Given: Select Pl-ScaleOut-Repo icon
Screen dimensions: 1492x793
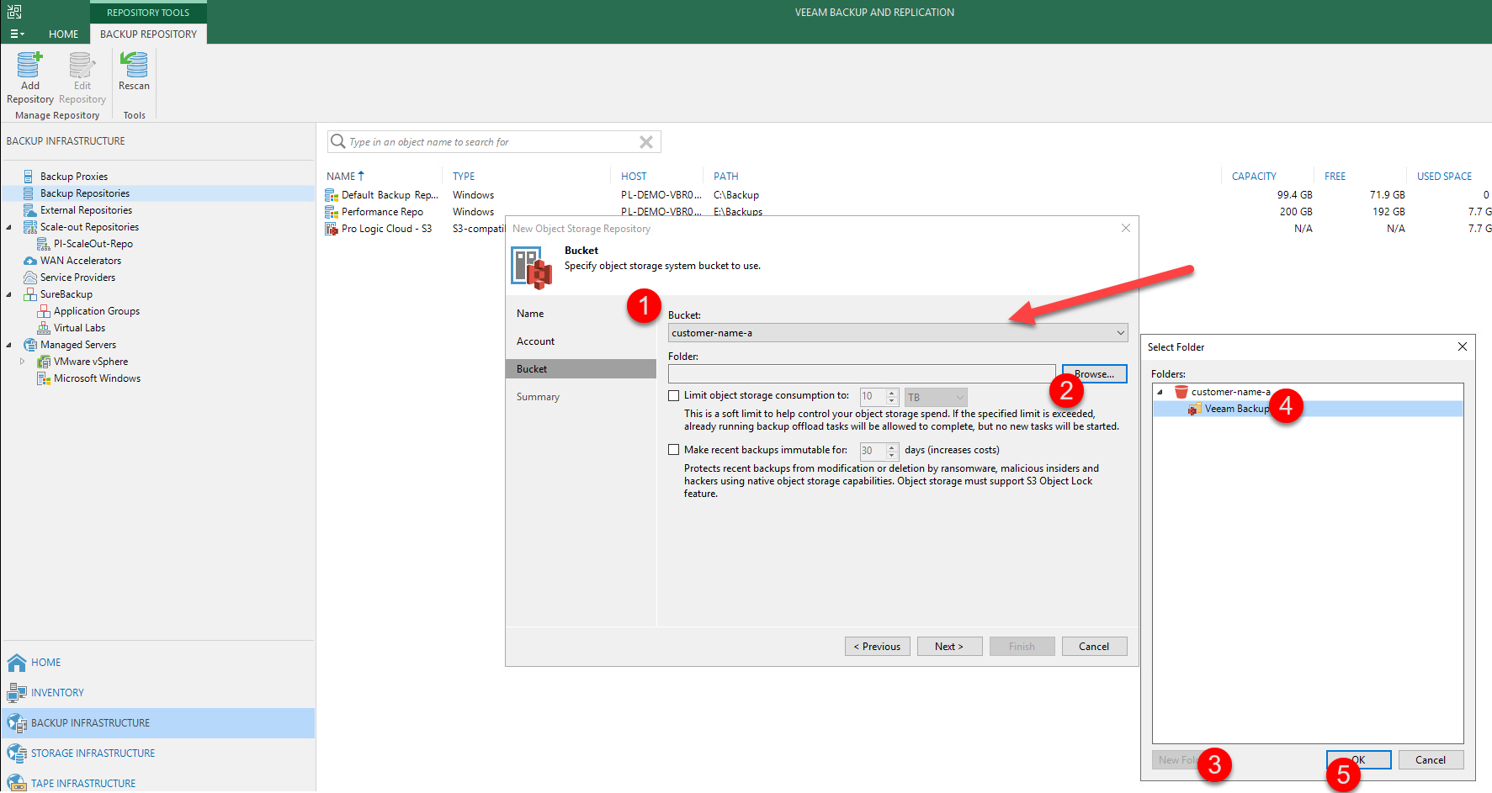Looking at the screenshot, I should pos(44,244).
